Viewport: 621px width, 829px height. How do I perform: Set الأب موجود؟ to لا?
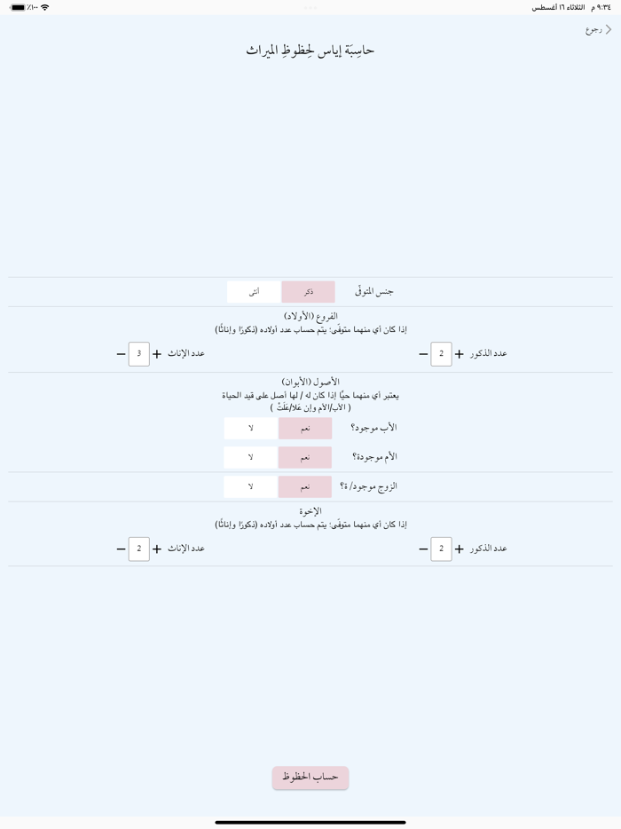click(x=250, y=428)
